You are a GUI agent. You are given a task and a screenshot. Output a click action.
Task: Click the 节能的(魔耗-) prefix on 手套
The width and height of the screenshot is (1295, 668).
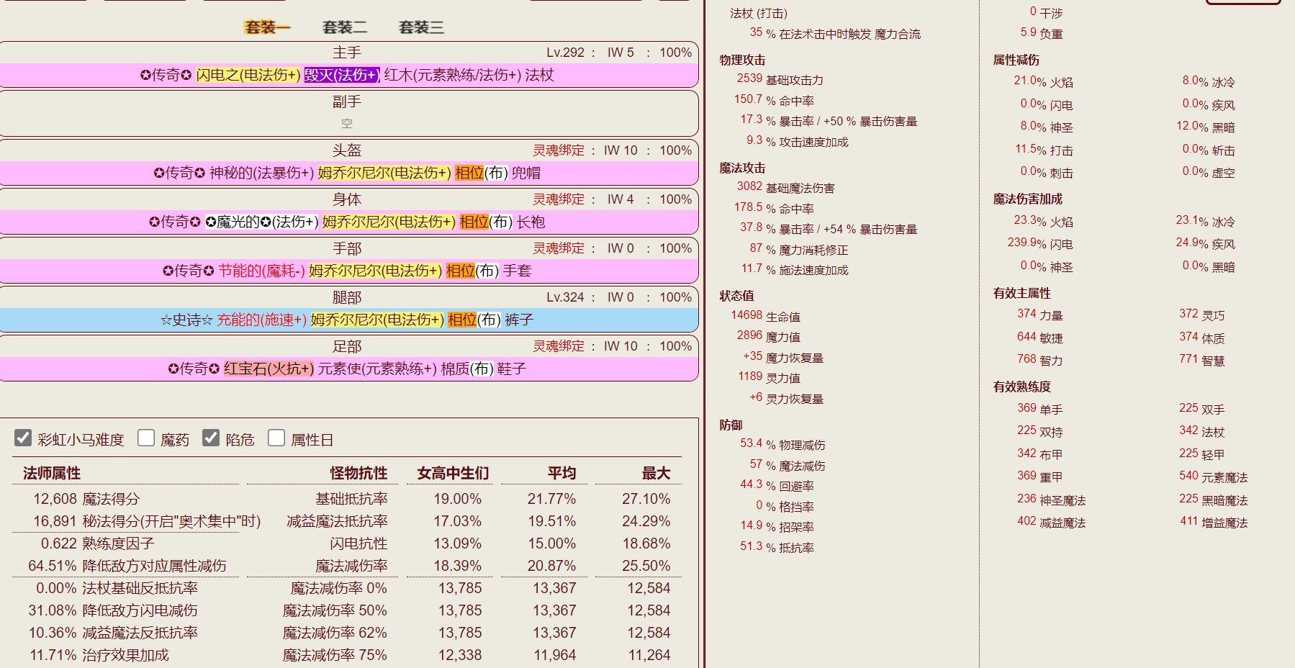coord(262,271)
